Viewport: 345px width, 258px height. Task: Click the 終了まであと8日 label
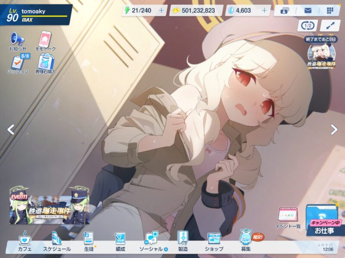tap(321, 39)
